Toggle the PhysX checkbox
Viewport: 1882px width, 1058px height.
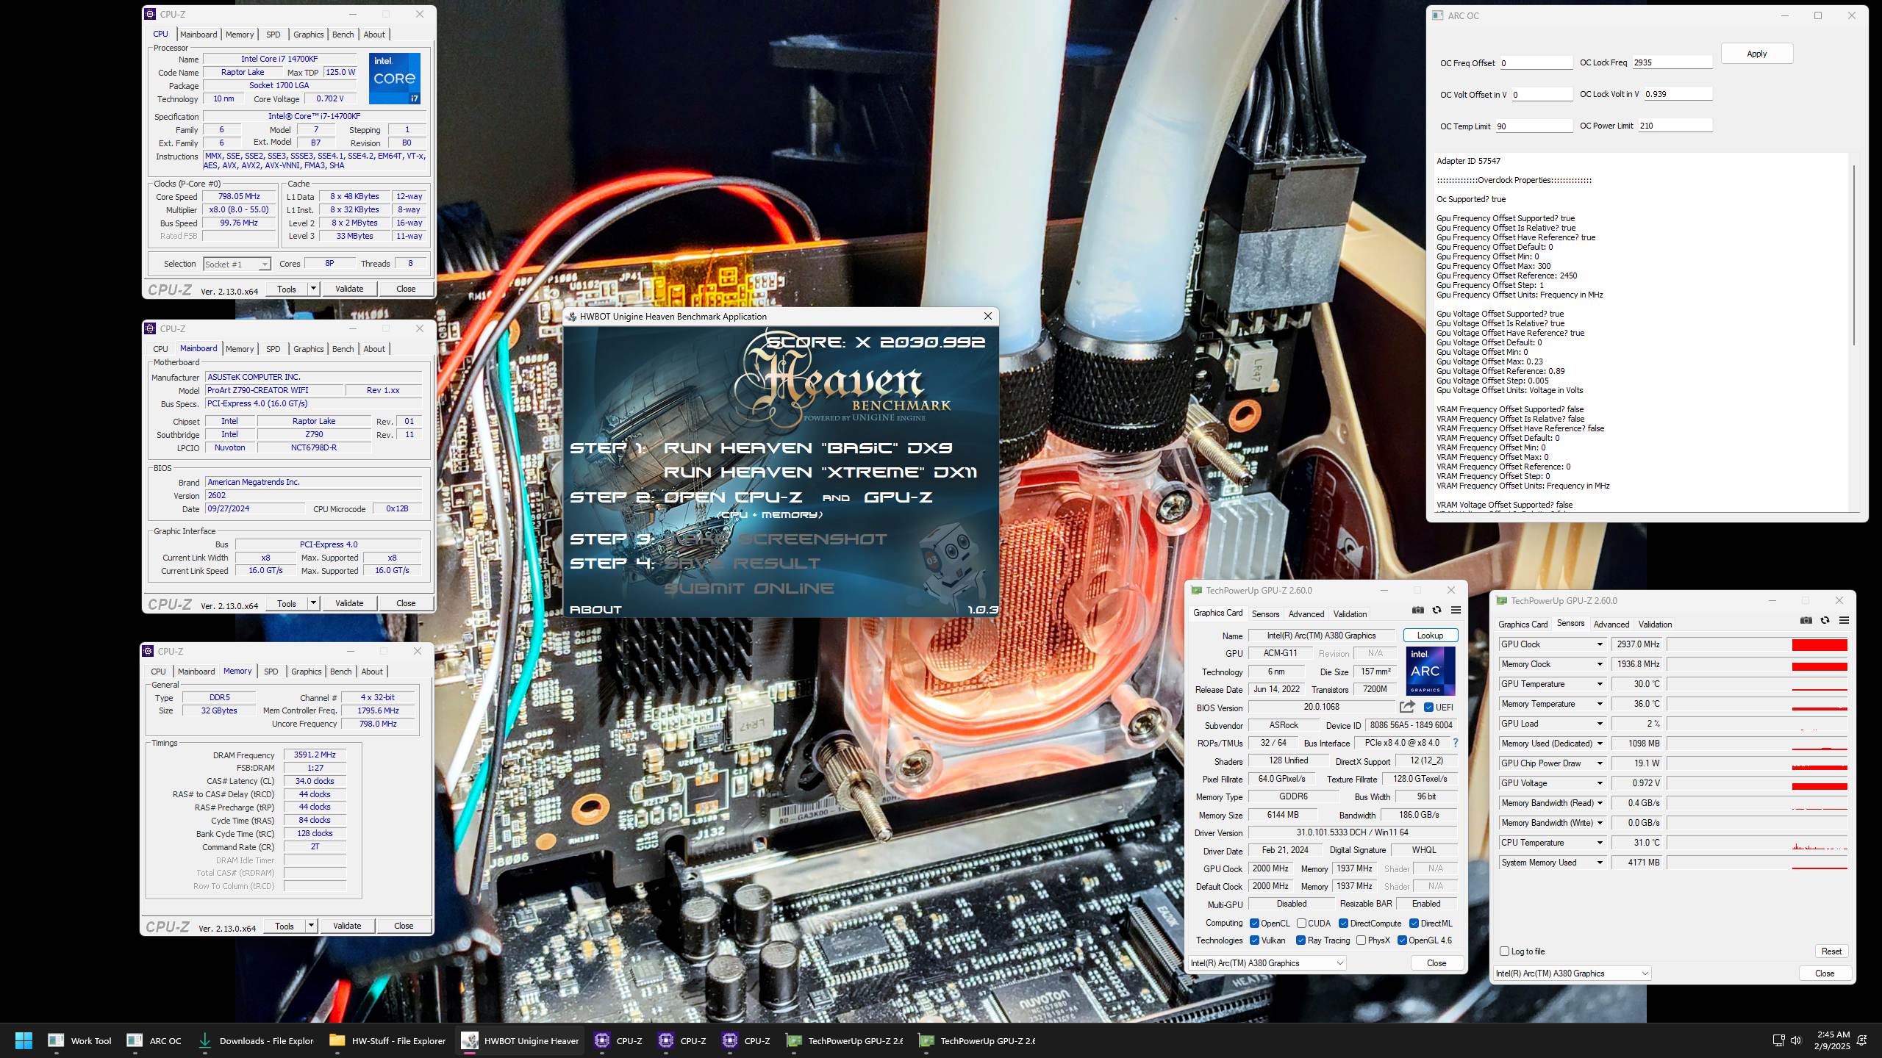1361,940
